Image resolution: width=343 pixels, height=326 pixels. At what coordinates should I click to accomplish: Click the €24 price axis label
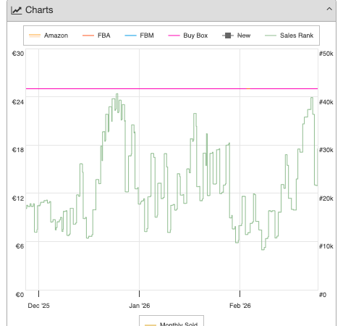(18, 102)
